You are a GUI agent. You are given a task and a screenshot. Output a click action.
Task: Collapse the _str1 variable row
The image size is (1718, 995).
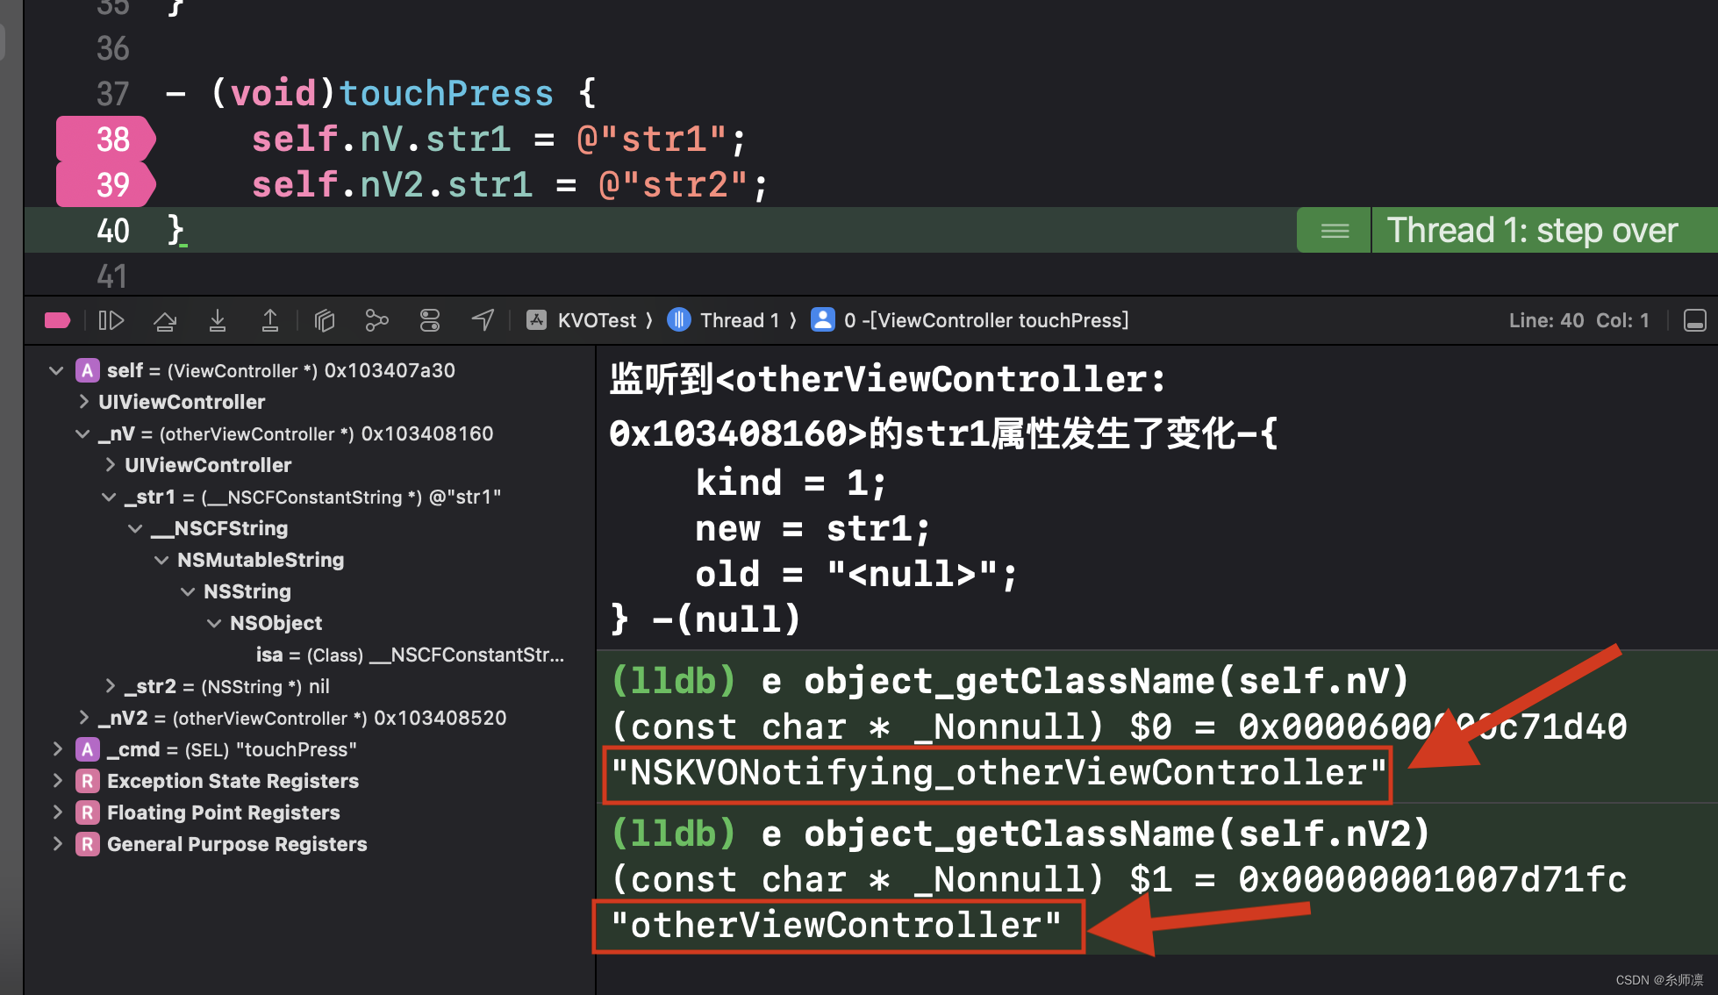pyautogui.click(x=109, y=497)
